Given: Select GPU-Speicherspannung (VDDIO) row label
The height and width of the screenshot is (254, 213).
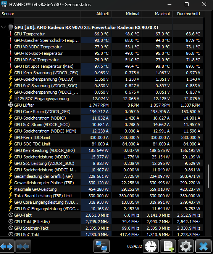Looking at the screenshot, I should 44,79.
